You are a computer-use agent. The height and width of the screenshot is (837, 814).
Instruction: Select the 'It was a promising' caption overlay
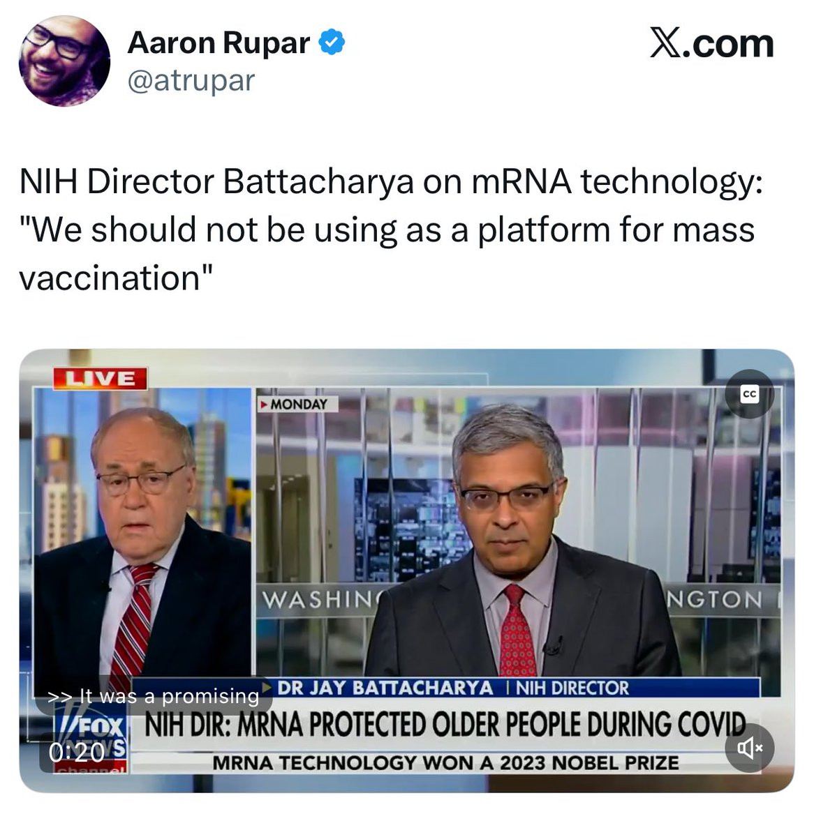coord(154,696)
